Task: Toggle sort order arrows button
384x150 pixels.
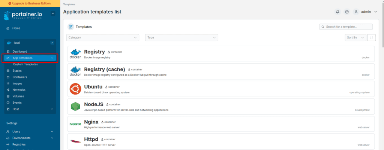Action: pyautogui.click(x=372, y=37)
